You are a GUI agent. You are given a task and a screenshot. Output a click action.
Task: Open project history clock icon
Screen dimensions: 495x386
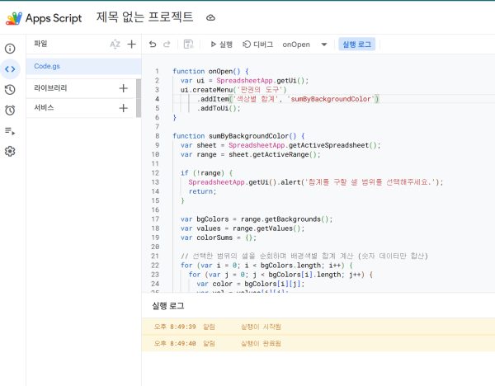[10, 90]
